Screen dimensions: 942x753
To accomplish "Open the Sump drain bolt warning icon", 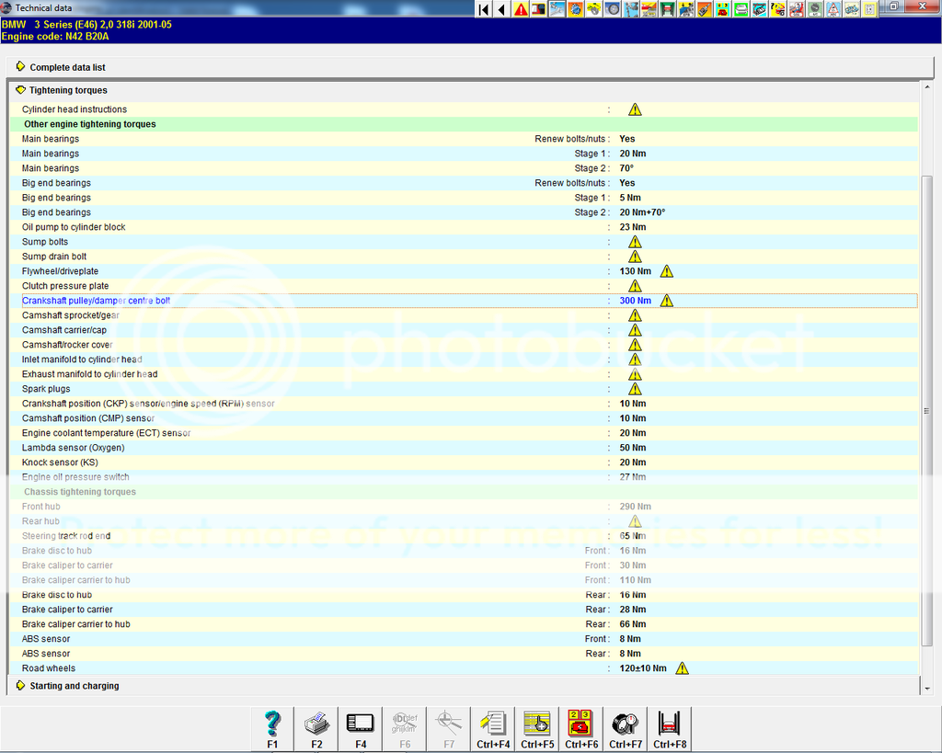I will pyautogui.click(x=635, y=257).
